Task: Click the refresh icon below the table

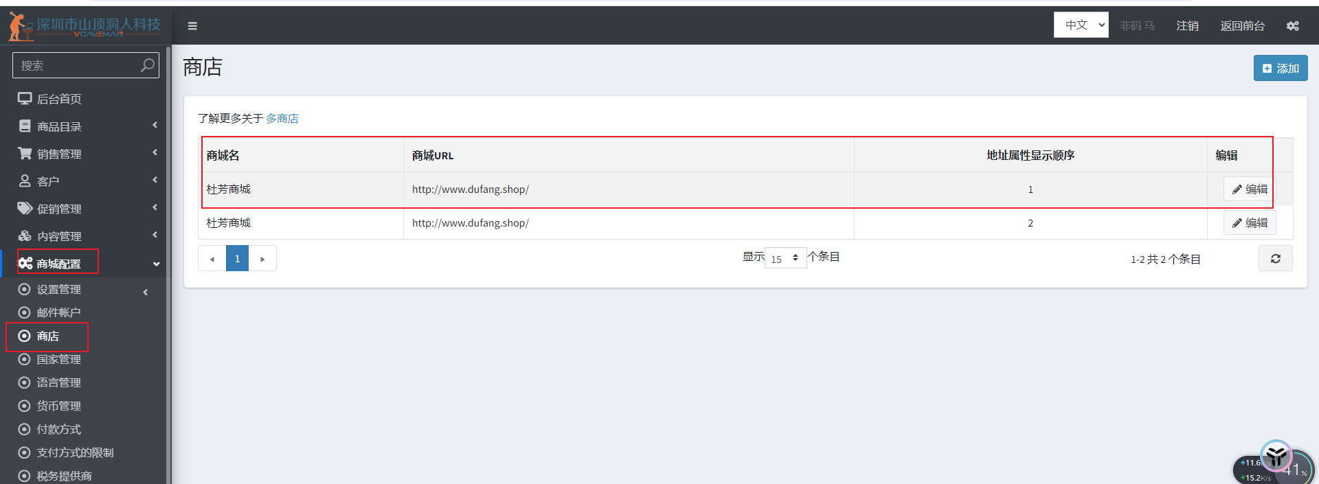Action: point(1275,259)
